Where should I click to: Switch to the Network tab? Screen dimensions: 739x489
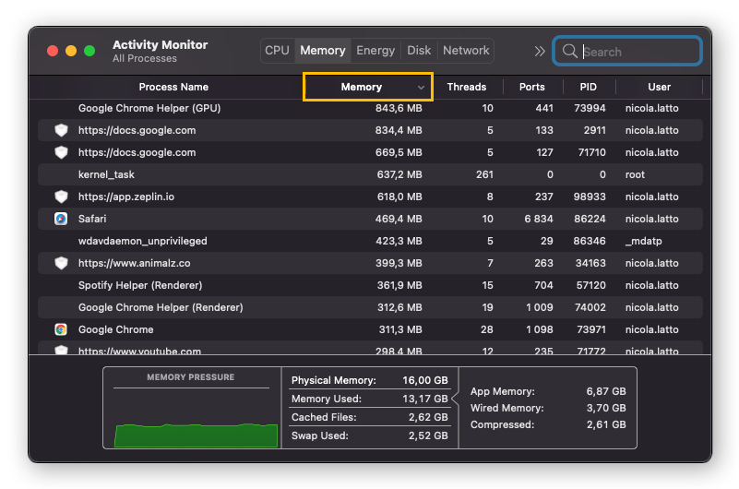click(x=466, y=51)
